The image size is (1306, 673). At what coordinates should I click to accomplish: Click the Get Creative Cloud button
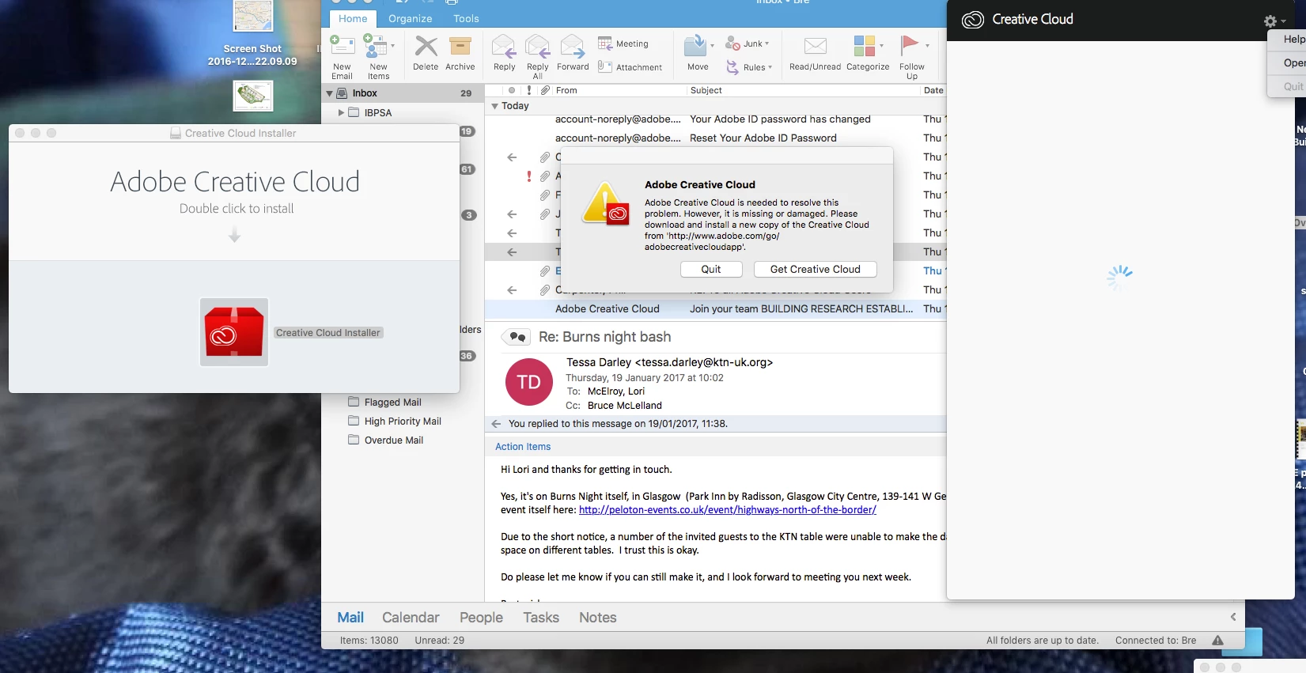pos(815,269)
